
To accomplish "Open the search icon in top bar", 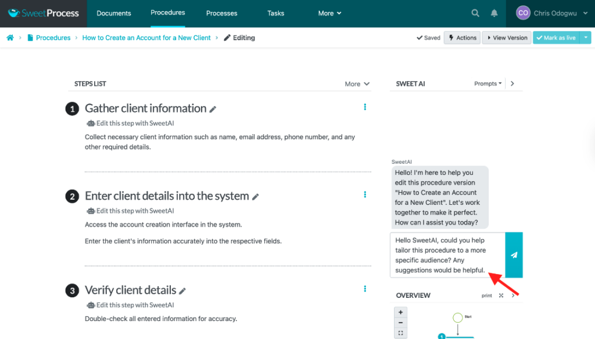I will [x=475, y=13].
